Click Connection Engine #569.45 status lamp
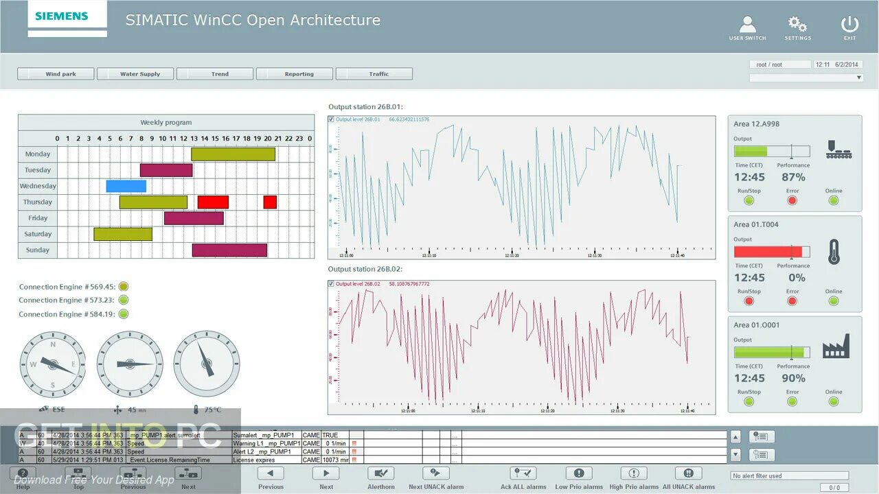Viewport: 879px width, 494px height. coord(124,287)
